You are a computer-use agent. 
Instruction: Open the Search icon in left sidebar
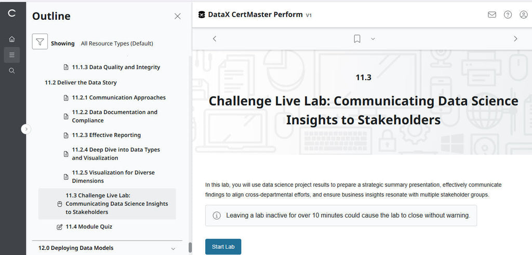(12, 70)
